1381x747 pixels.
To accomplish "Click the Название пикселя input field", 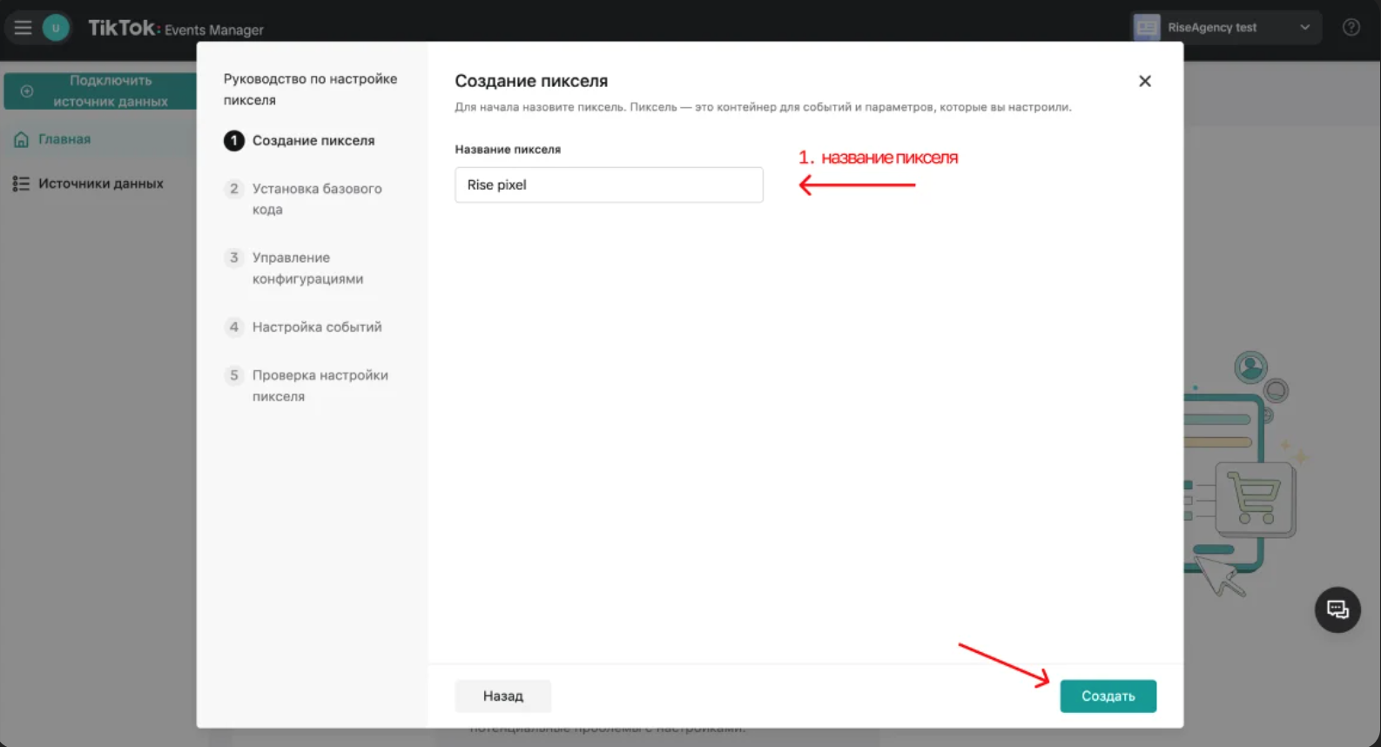I will pos(609,185).
